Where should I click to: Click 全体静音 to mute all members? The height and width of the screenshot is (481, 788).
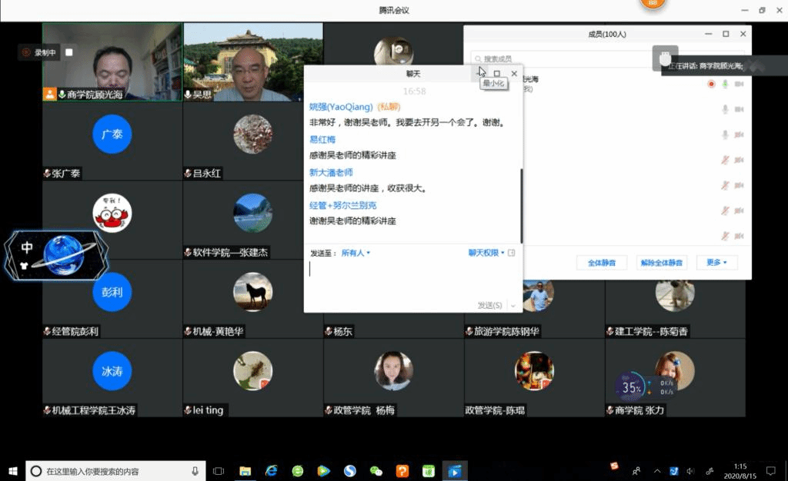(x=602, y=262)
